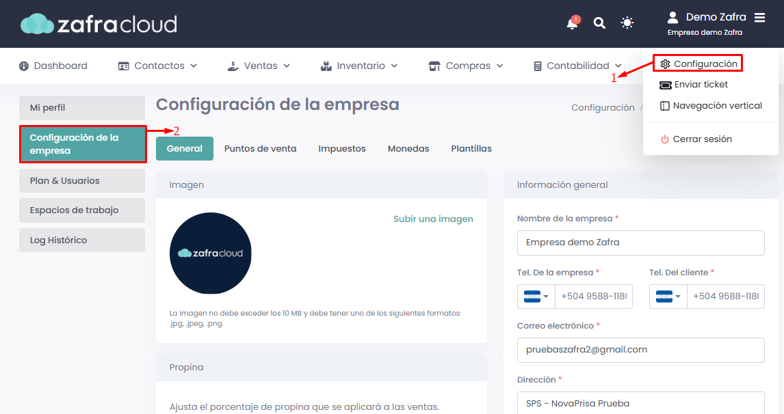Click the Nombre de la empresa field
The image size is (784, 414).
(x=640, y=243)
